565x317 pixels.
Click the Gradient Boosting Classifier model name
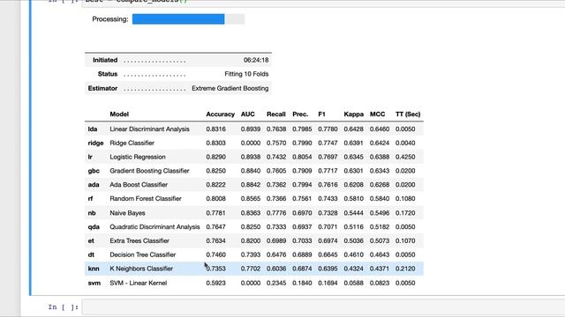point(149,171)
